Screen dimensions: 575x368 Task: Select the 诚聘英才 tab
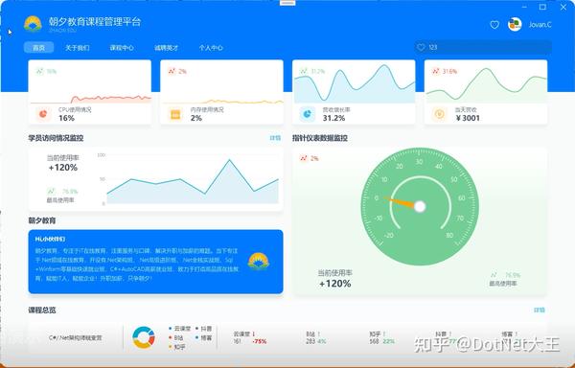coord(166,48)
